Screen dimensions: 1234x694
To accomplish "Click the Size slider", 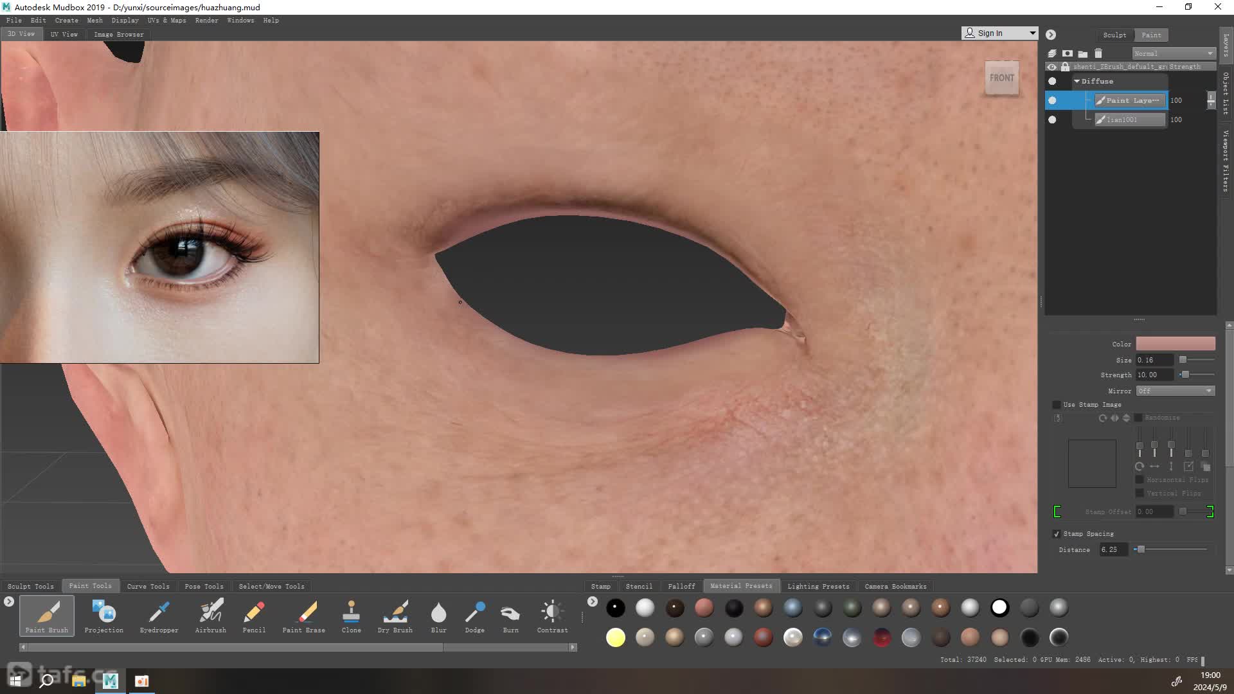I will click(x=1197, y=360).
